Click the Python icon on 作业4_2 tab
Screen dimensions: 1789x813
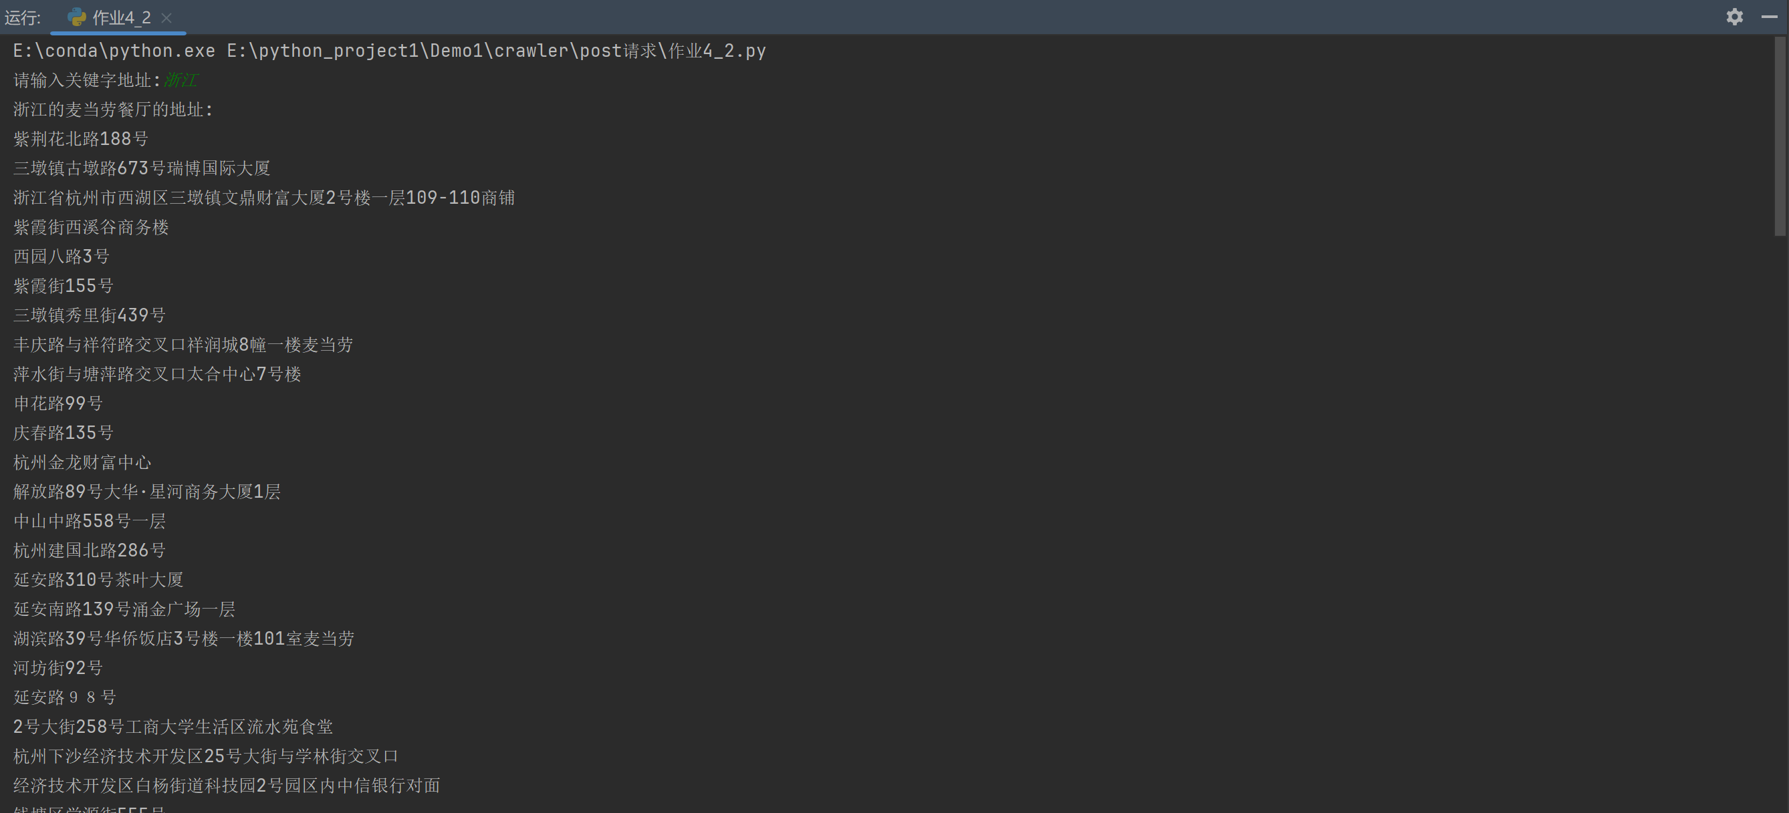pyautogui.click(x=76, y=17)
